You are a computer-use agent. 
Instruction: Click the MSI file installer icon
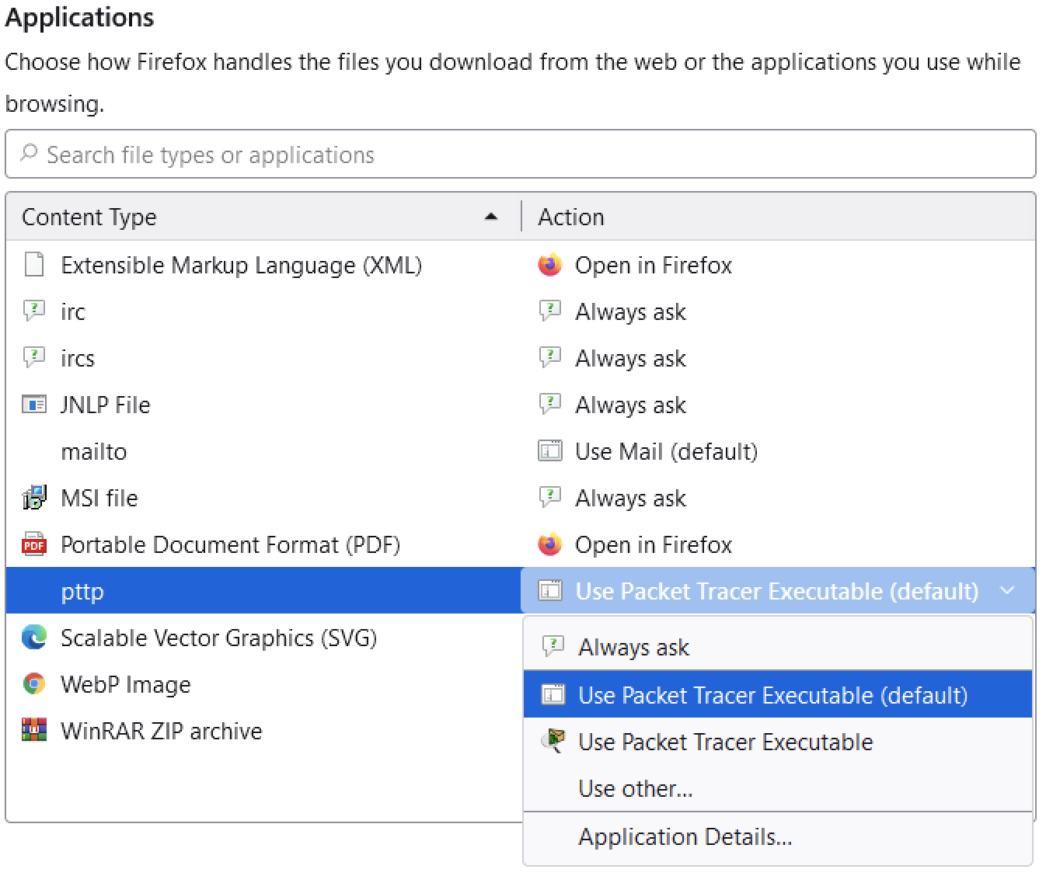tap(33, 498)
